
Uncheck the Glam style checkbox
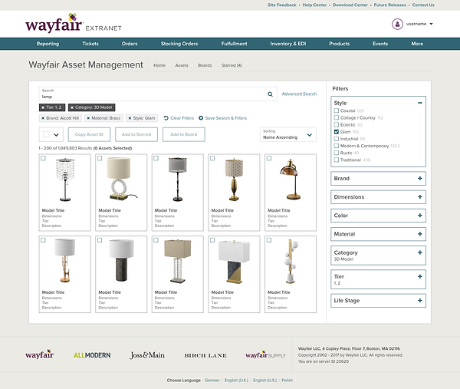(337, 132)
